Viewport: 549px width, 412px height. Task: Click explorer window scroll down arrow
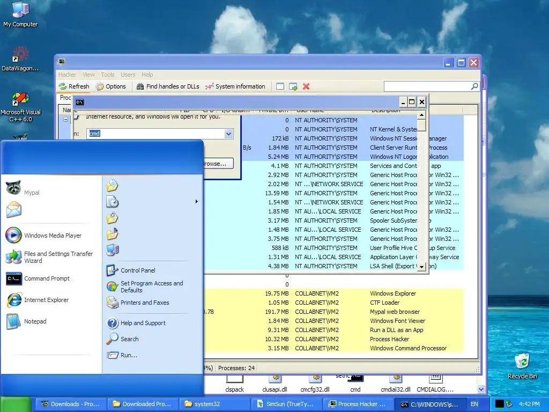pyautogui.click(x=481, y=389)
